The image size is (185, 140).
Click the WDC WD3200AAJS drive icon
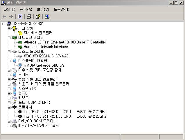20,56
